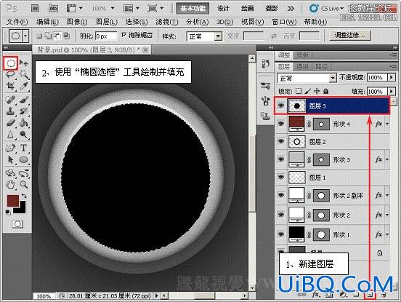Toggle visibility of 形状 1 layer
The height and width of the screenshot is (302, 401).
281,234
